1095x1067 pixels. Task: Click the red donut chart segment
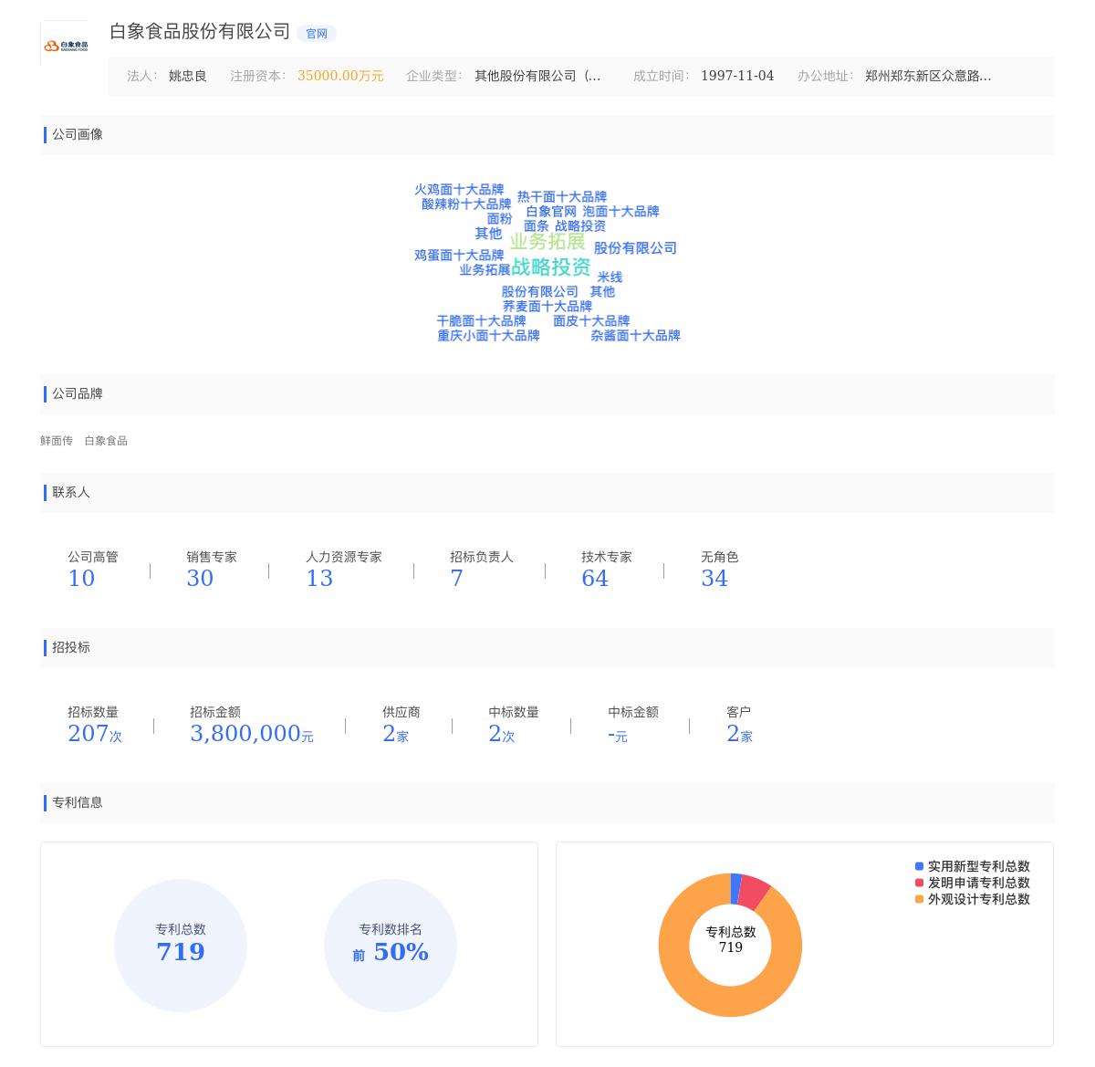click(x=755, y=892)
